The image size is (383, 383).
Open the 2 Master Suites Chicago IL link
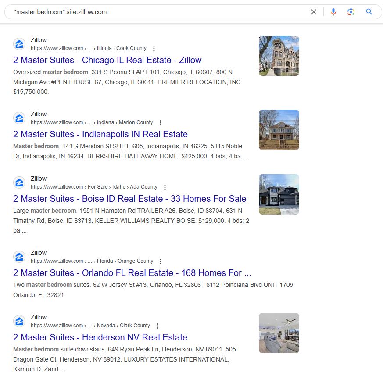[x=107, y=60]
